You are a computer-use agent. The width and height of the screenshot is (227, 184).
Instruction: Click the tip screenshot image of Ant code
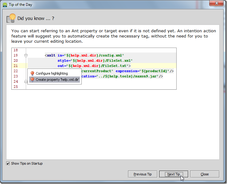(x=94, y=69)
